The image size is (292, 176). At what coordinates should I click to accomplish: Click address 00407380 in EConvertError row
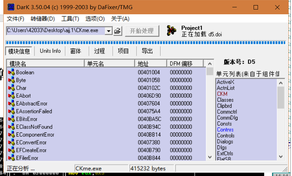pyautogui.click(x=149, y=142)
